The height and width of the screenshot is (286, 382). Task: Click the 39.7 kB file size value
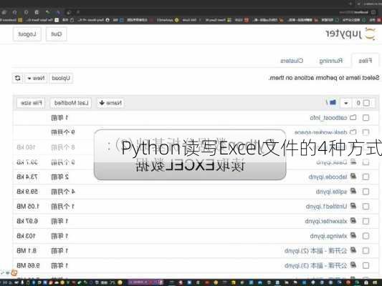coord(27,162)
